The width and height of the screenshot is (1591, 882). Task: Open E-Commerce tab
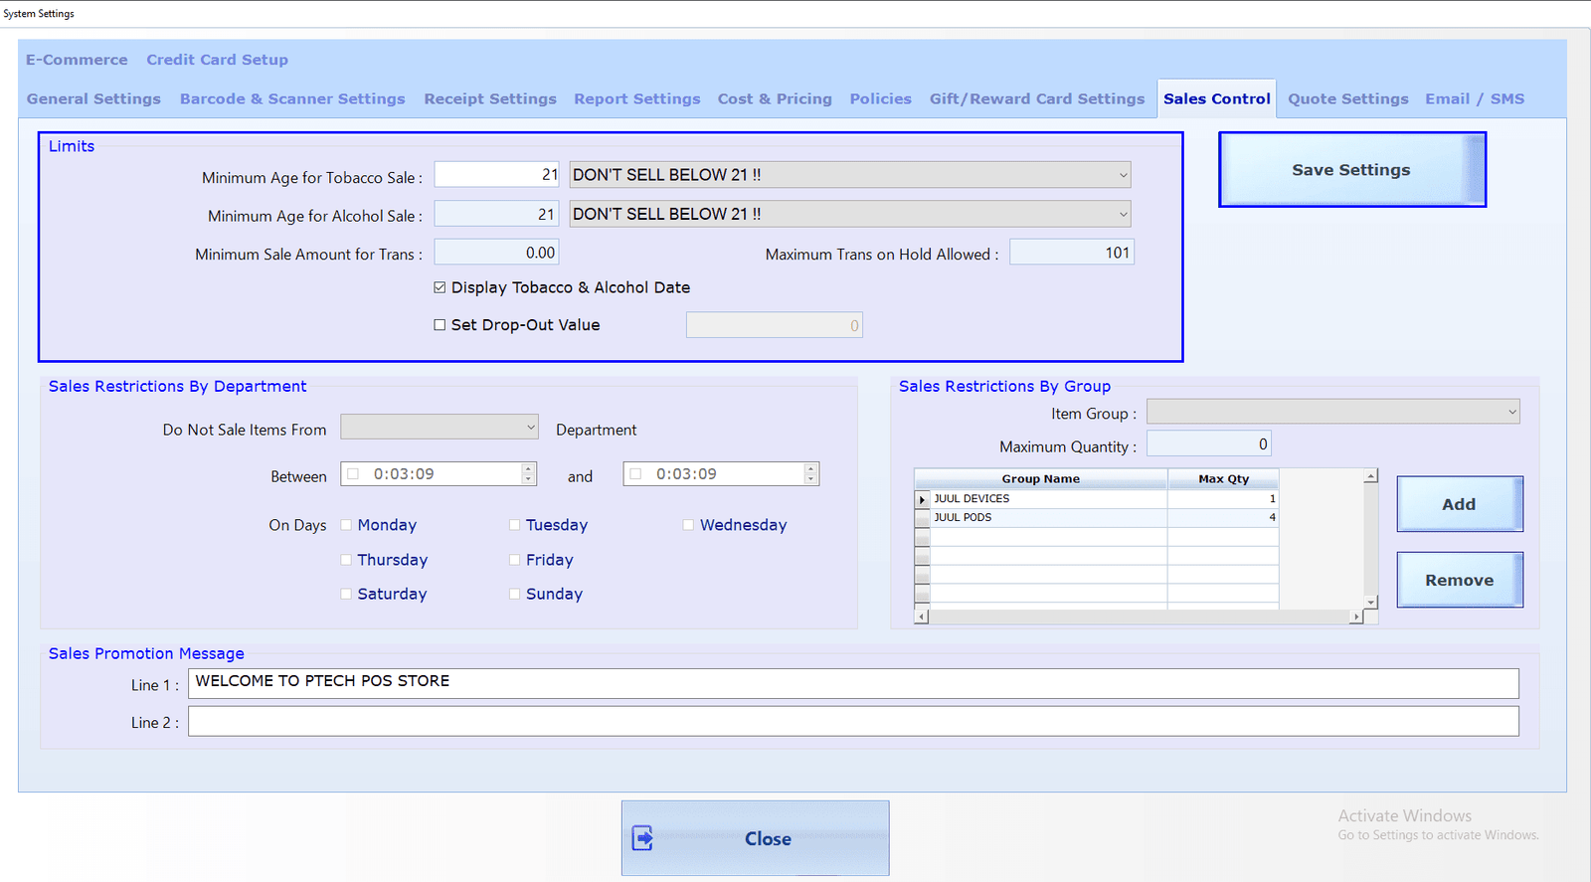coord(77,60)
